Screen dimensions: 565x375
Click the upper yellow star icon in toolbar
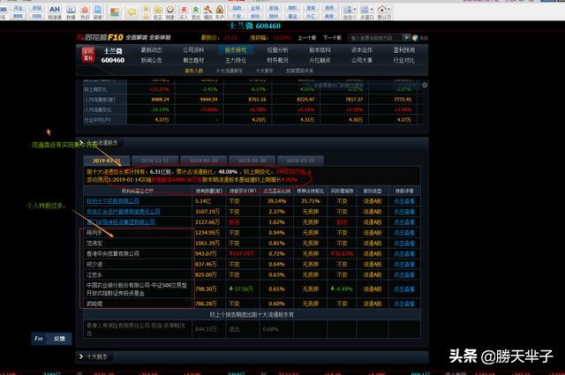[146, 9]
